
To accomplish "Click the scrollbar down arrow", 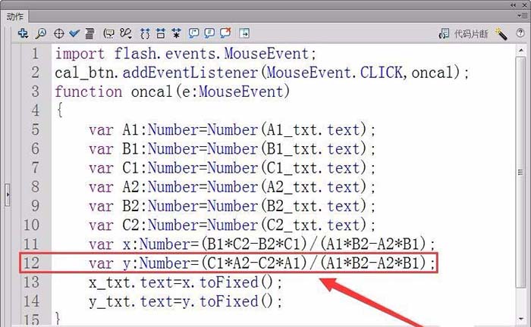I will click(x=521, y=319).
